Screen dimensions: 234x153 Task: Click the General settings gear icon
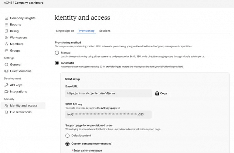[6, 65]
